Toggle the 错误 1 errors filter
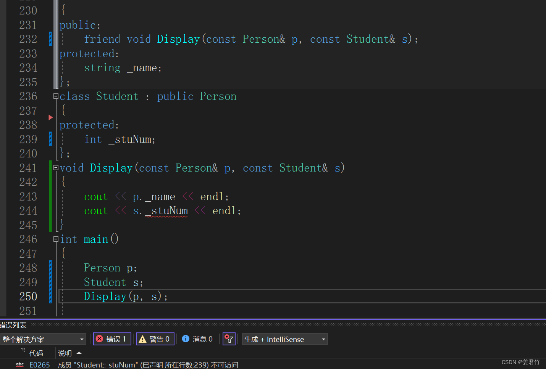The image size is (546, 369). point(112,339)
